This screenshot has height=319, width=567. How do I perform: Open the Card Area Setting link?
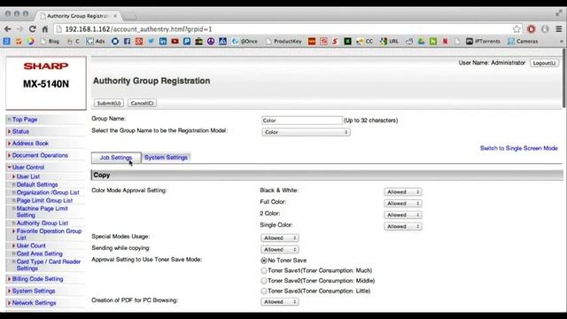39,254
